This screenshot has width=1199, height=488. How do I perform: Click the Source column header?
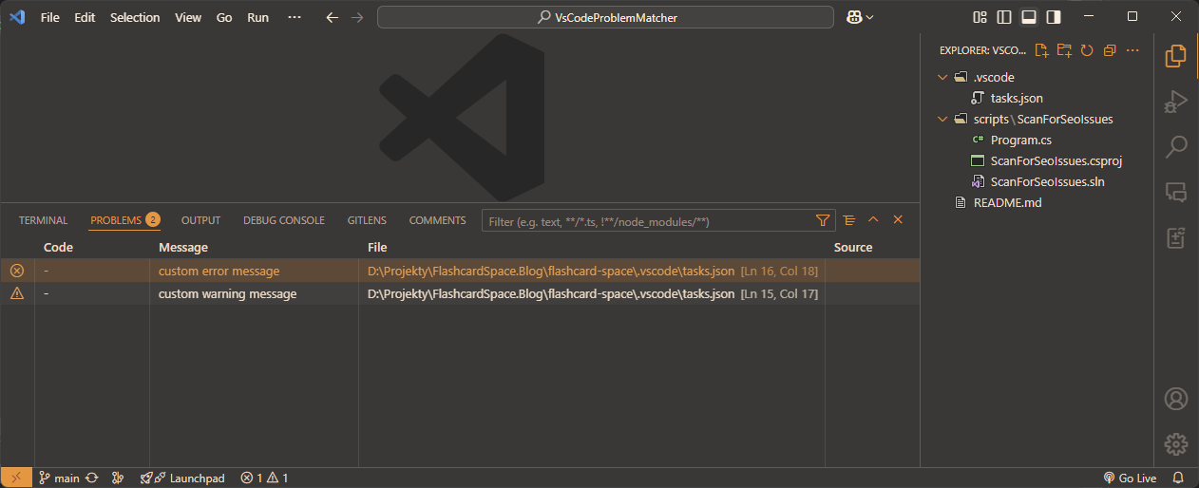click(x=853, y=247)
